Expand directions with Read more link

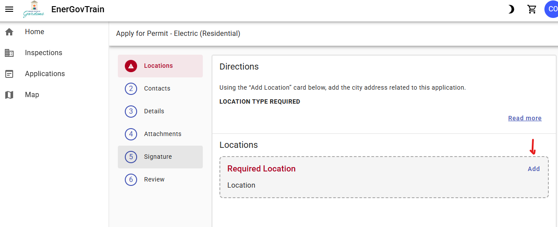525,118
